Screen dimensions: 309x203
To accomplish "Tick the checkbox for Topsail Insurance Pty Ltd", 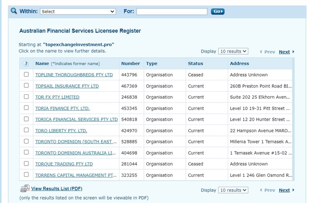I will pyautogui.click(x=26, y=85).
